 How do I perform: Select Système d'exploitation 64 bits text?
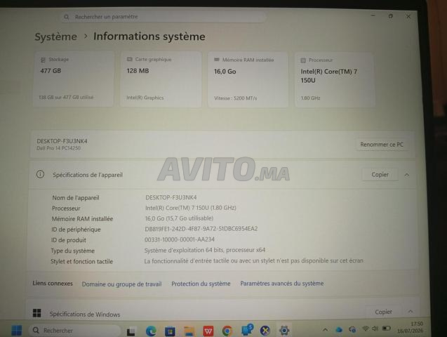(205, 250)
